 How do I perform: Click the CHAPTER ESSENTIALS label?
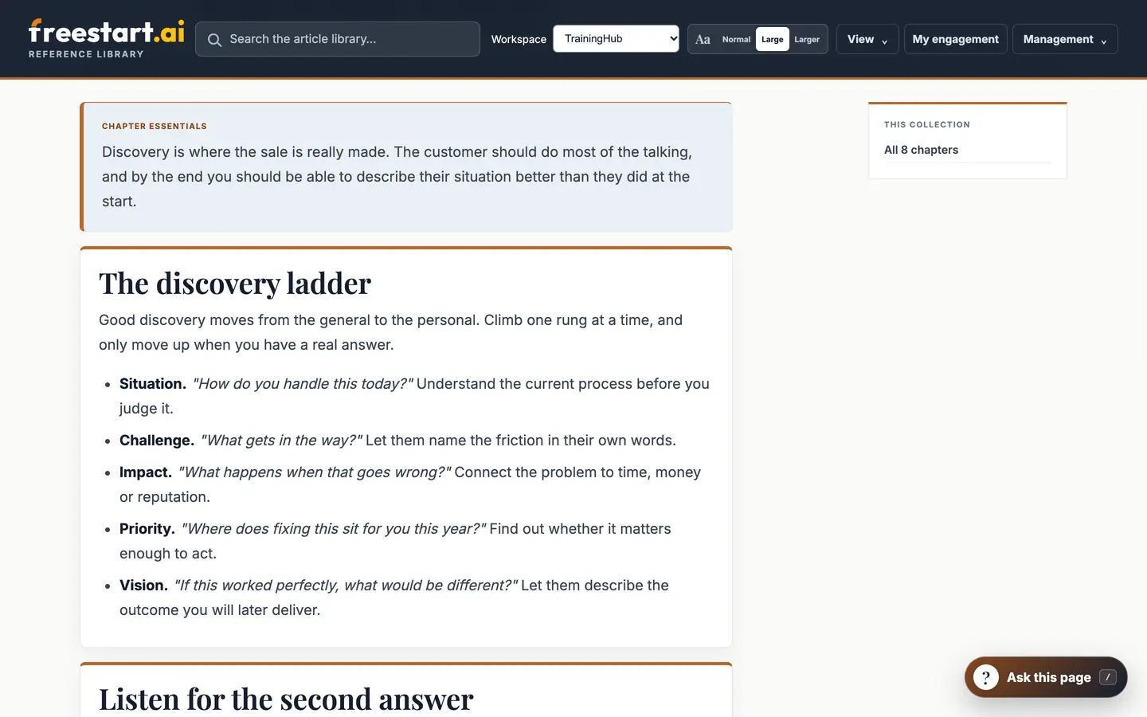155,126
